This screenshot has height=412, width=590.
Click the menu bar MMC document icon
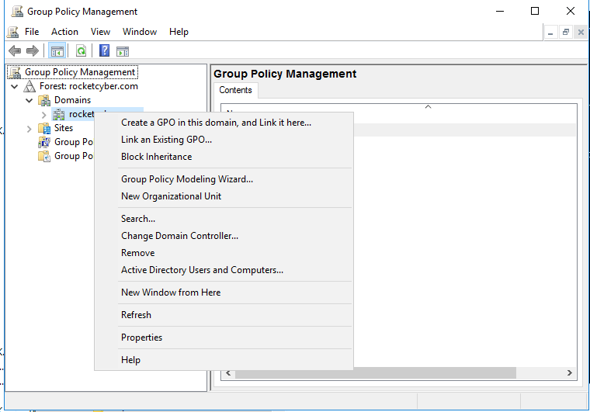click(12, 32)
